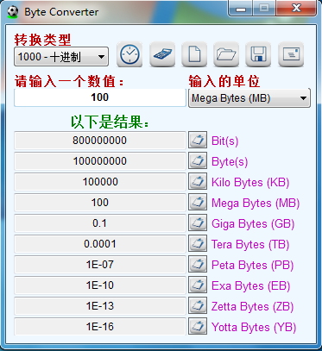Click the Bit(s) label

(224, 141)
